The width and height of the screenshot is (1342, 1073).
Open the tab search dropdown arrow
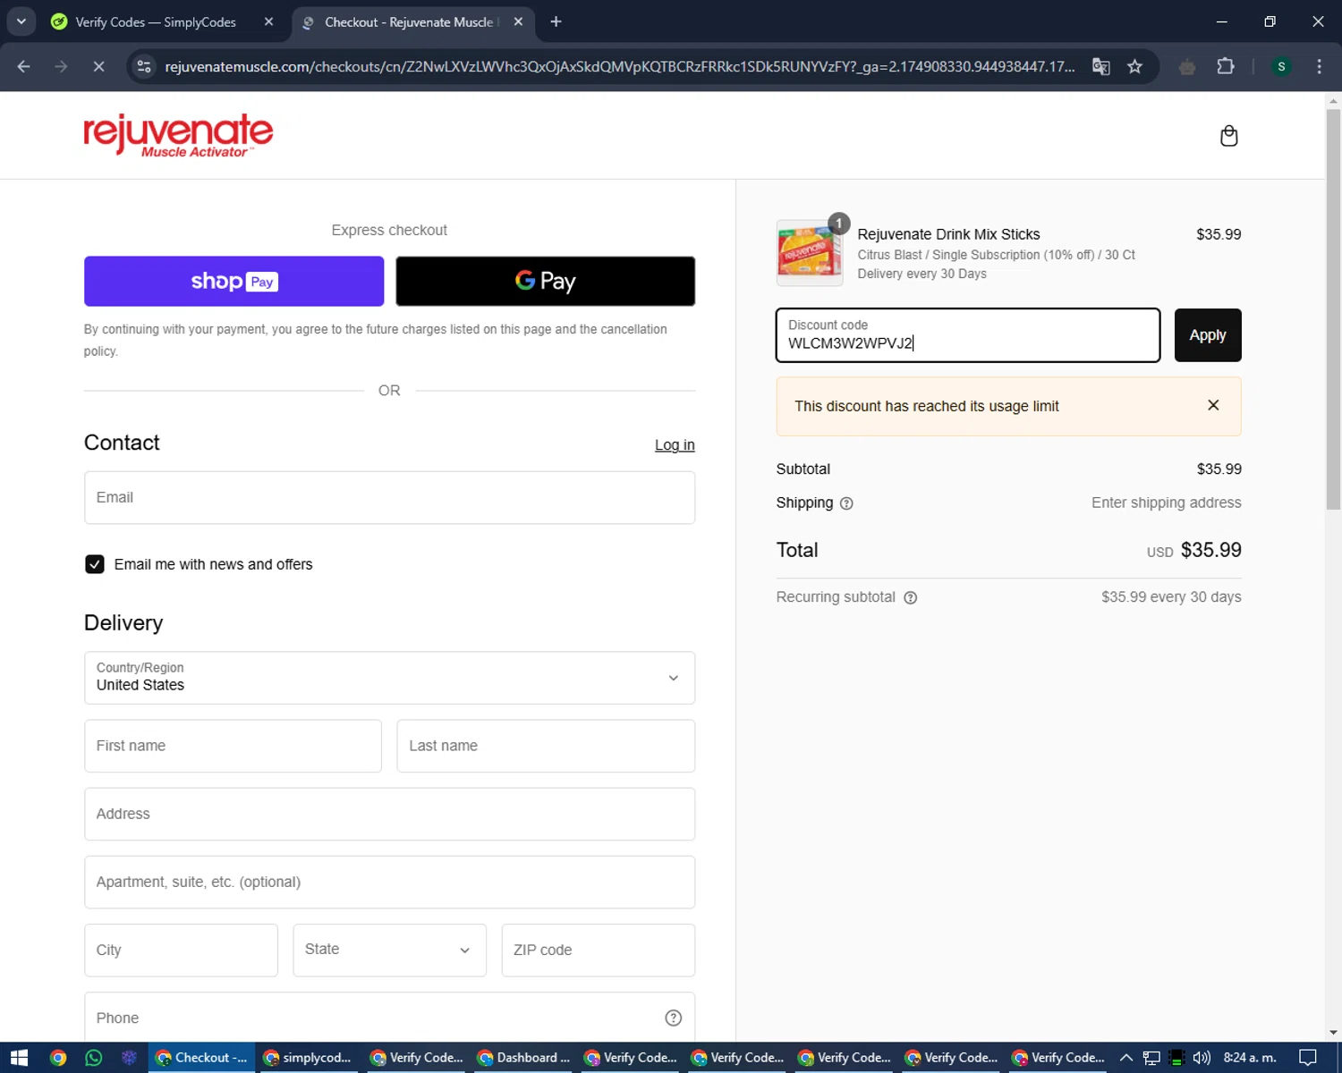(x=21, y=21)
